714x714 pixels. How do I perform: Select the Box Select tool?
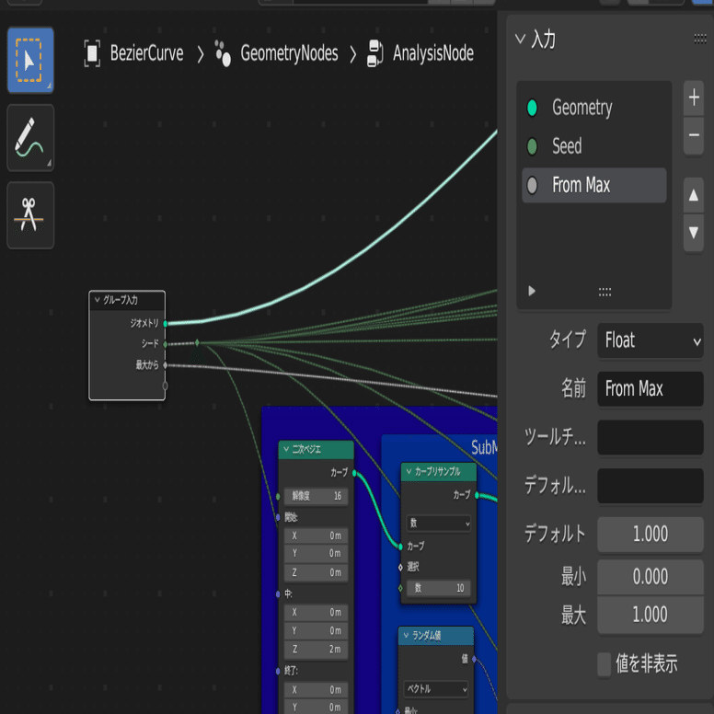pyautogui.click(x=30, y=60)
